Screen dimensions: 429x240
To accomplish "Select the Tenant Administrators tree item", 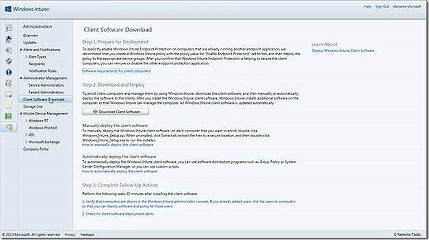I will (46, 92).
